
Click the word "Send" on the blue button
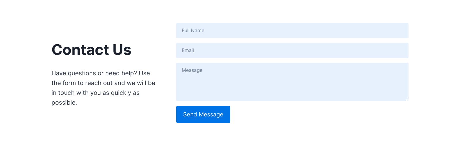tap(190, 114)
